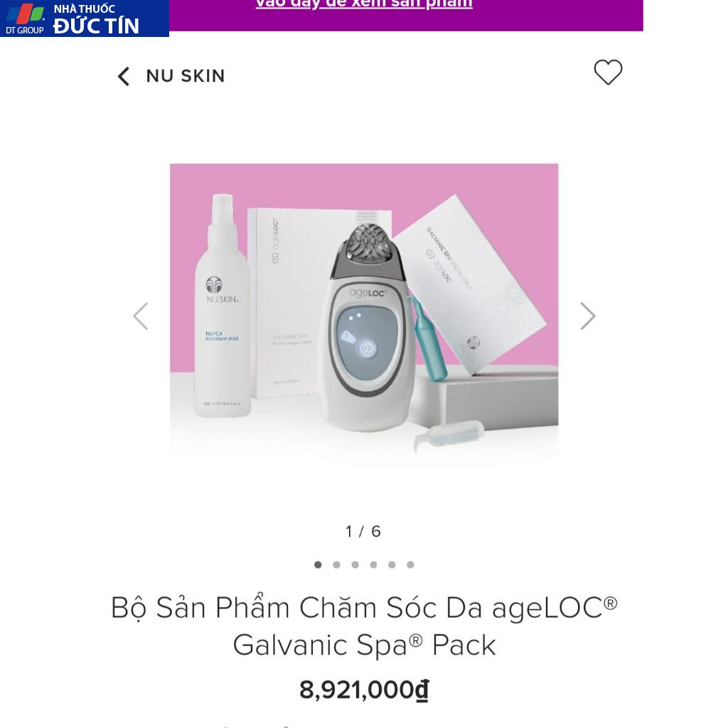Click the ageLOC Galvanic Spa device
728x728 pixels.
click(367, 327)
